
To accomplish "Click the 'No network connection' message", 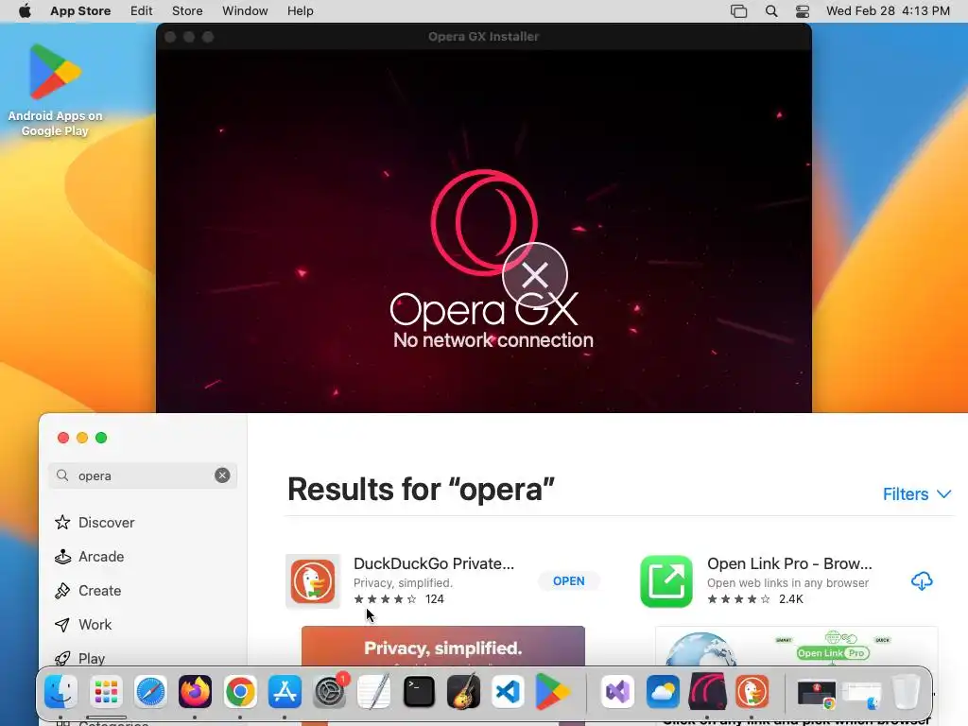I will pos(493,340).
